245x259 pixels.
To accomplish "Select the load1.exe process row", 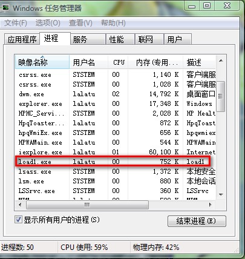I will [x=116, y=162].
